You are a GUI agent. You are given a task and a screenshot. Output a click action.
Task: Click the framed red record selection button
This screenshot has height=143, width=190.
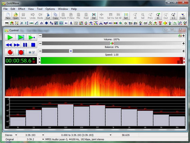pos(21,52)
